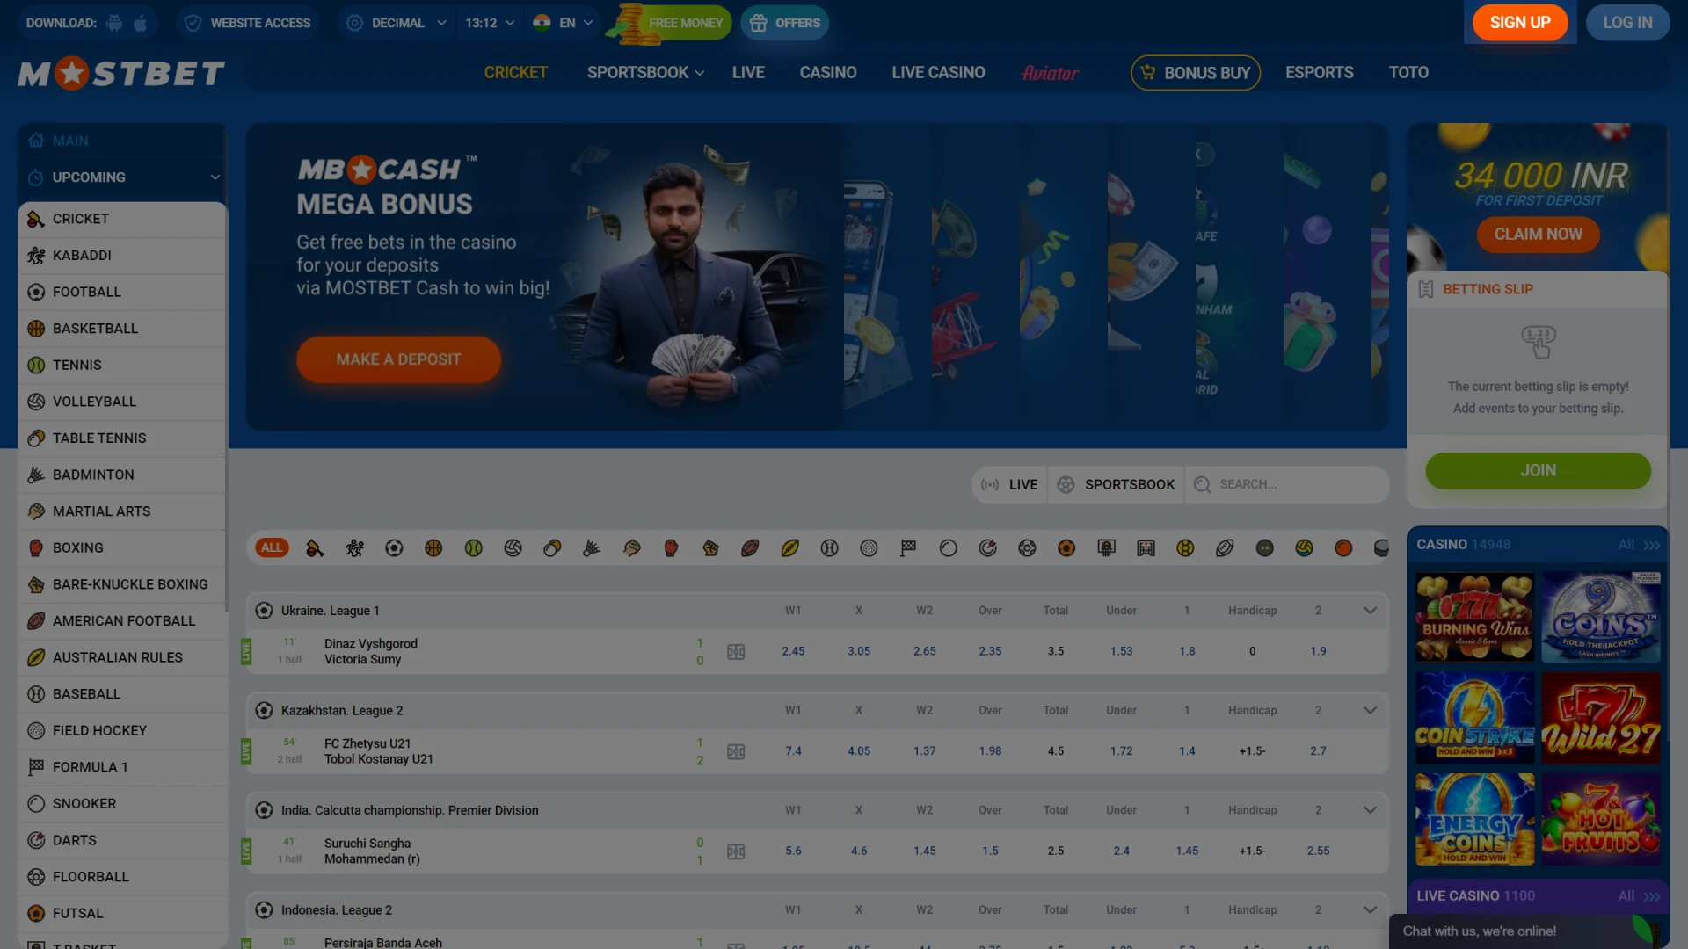The height and width of the screenshot is (949, 1688).
Task: Collapse the Ukraine League 1 section
Action: [x=1370, y=611]
